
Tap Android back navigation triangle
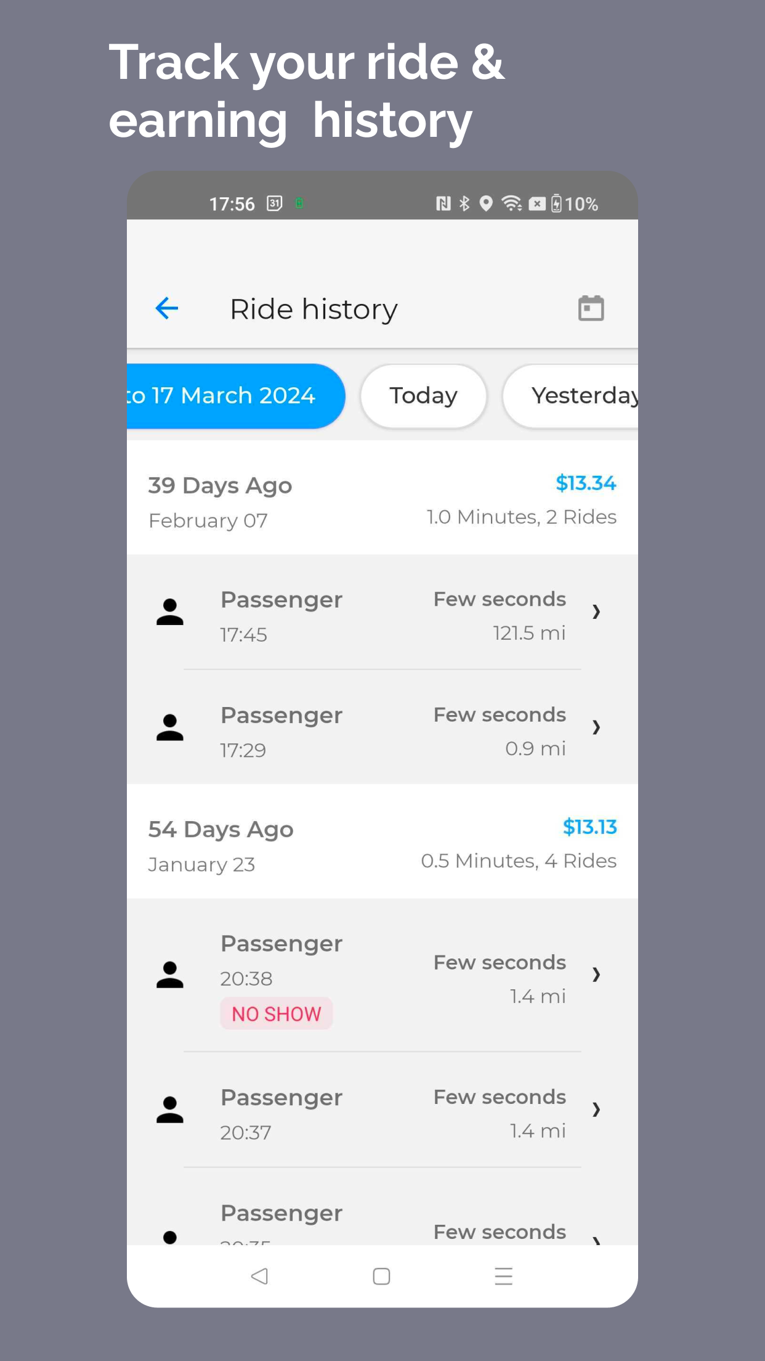point(259,1276)
